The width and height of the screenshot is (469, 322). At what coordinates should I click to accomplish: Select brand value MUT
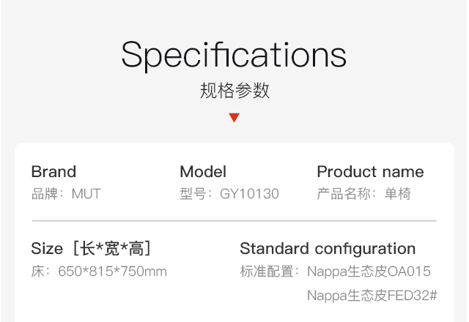[x=86, y=194]
